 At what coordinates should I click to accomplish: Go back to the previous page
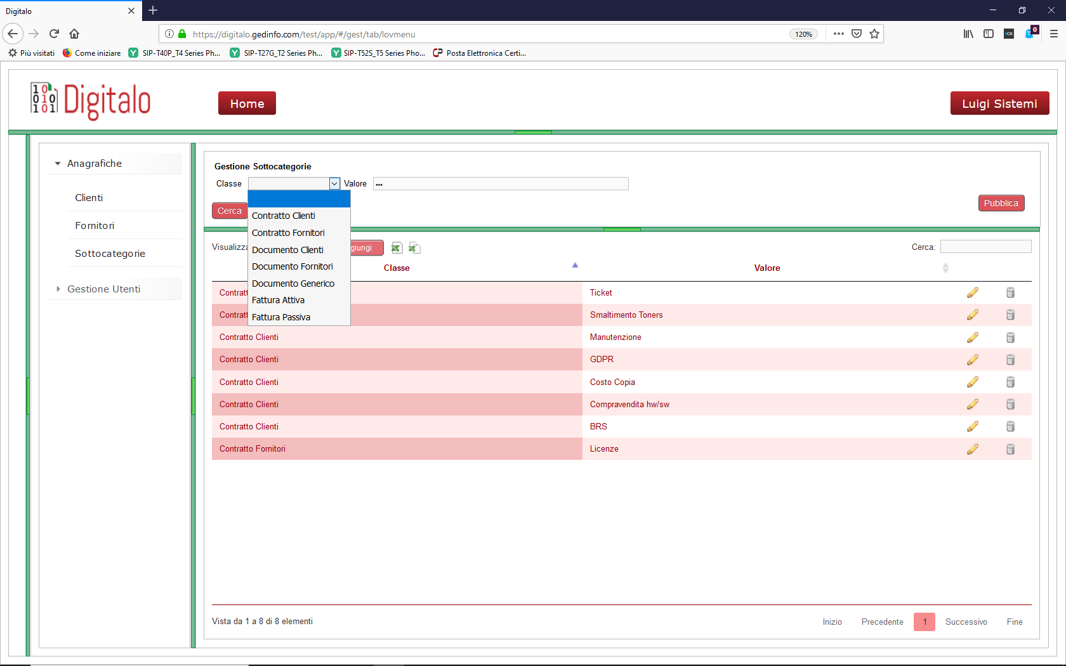[13, 34]
